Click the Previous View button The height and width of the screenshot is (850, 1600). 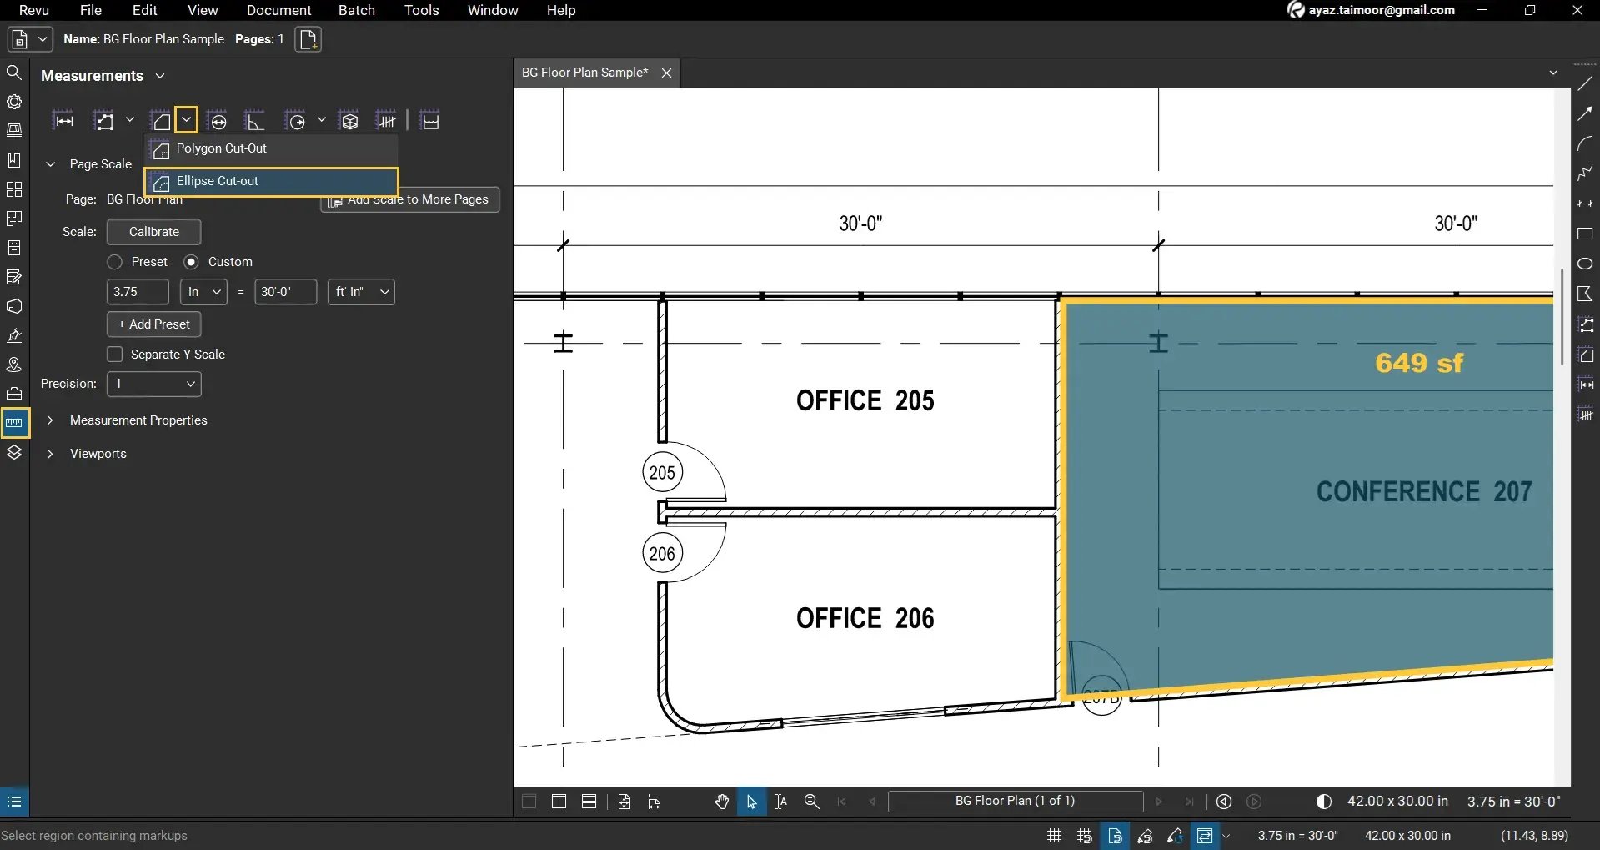coord(1224,802)
